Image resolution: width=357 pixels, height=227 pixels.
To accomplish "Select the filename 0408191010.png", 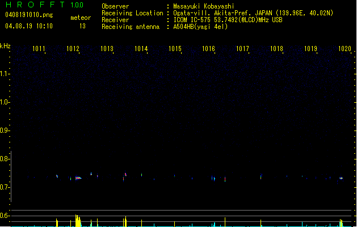I will (x=29, y=15).
